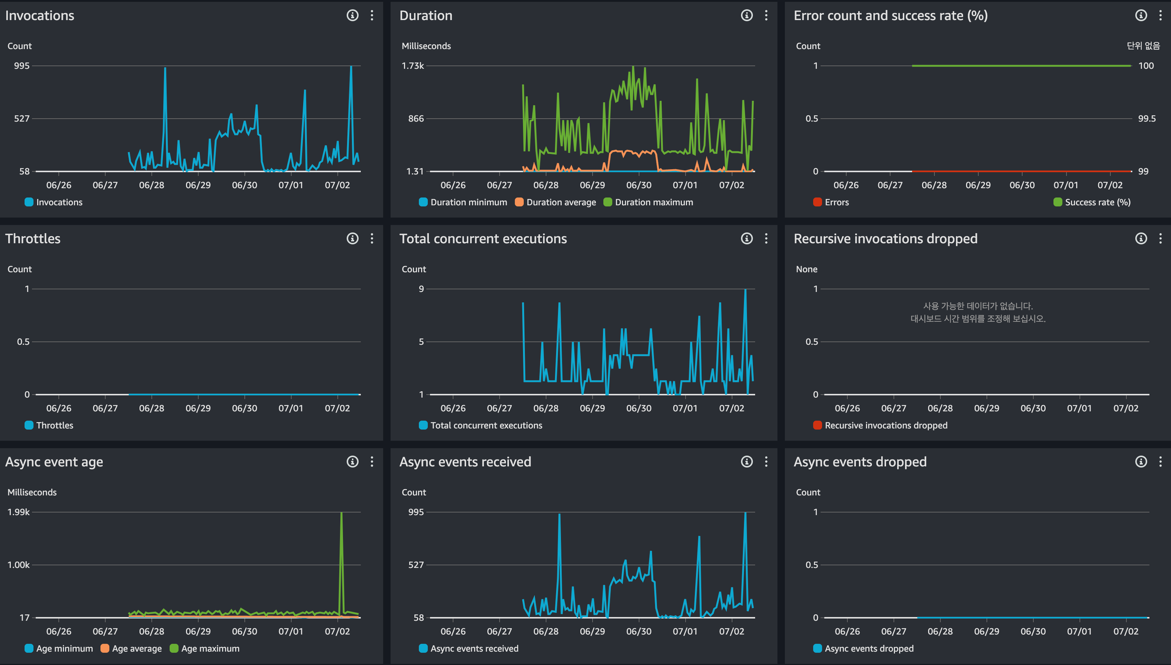This screenshot has height=665, width=1171.
Task: Click the Errors legend color swatch
Action: tap(817, 202)
